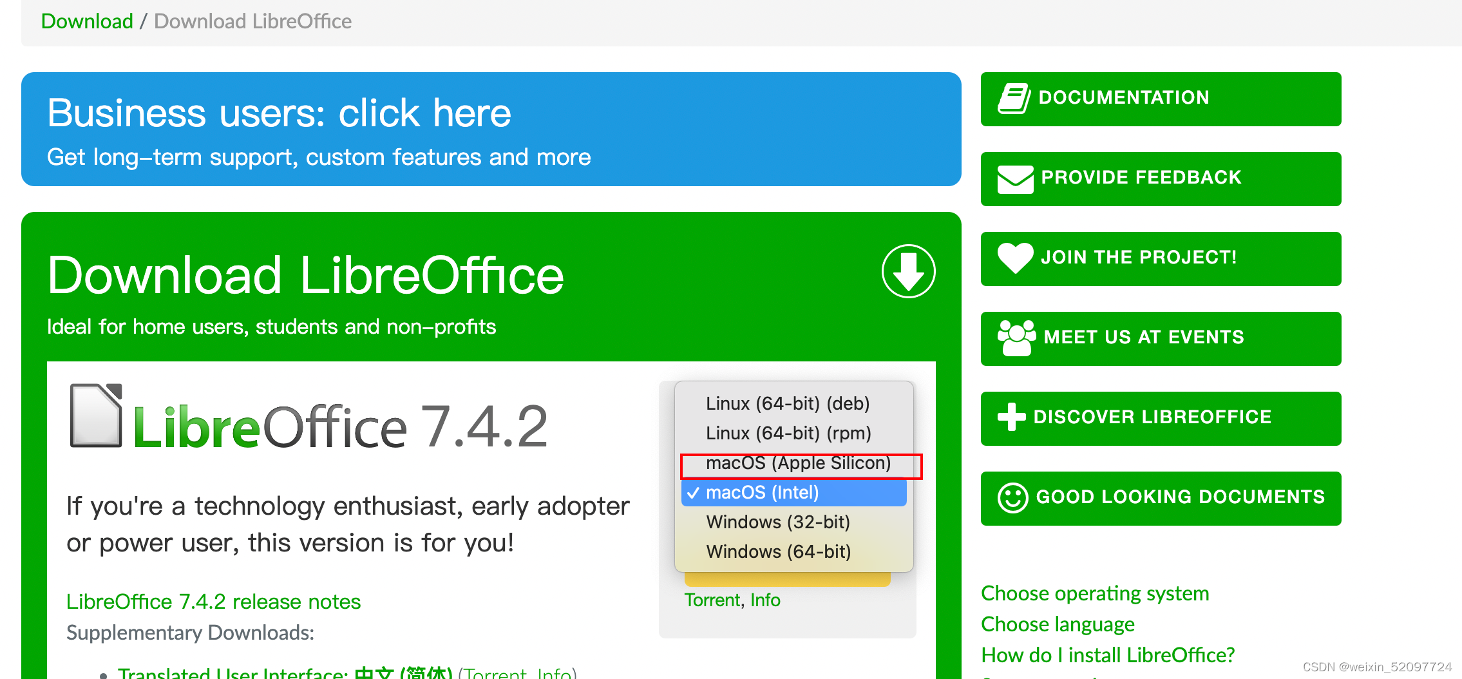Choose macOS (Apple Silicon) option

tap(793, 463)
